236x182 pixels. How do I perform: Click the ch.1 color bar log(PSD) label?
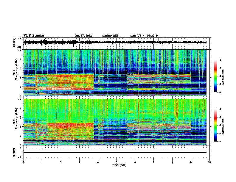[223, 77]
